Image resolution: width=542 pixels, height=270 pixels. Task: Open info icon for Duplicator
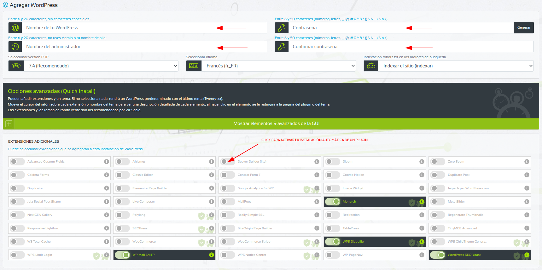coord(107,188)
